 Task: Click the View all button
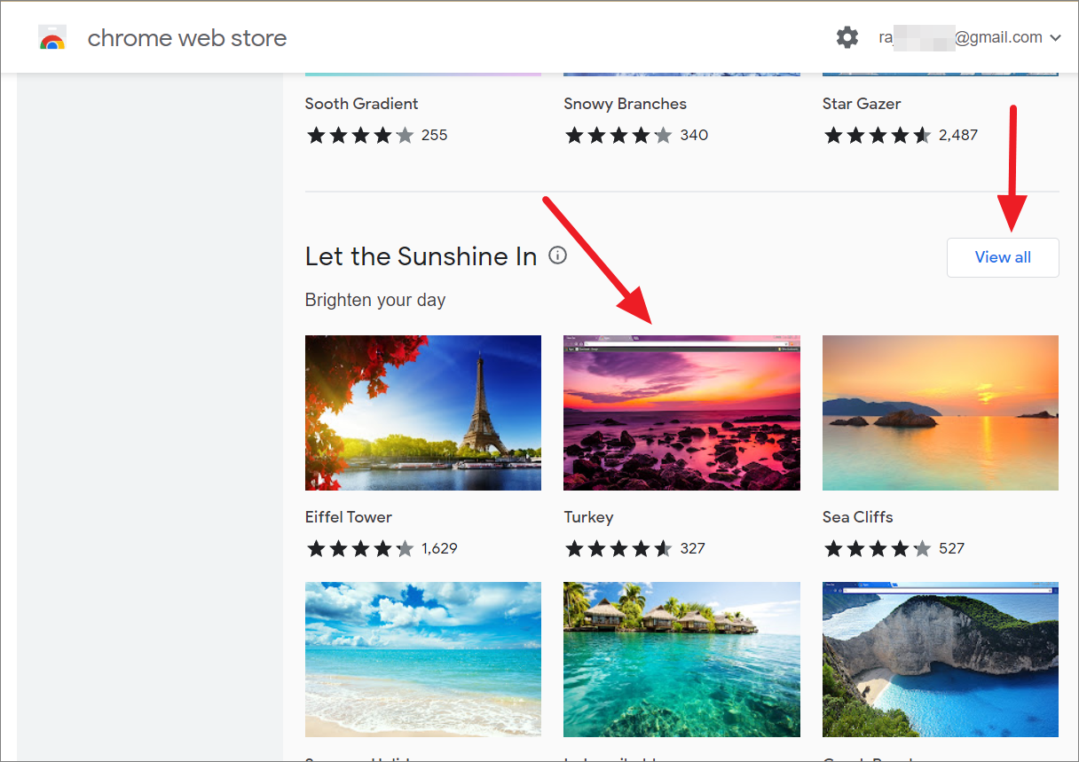click(1003, 257)
